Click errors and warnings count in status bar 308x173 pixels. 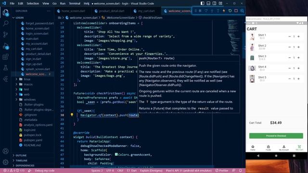14,171
